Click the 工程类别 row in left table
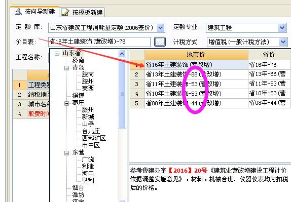Image resolution: width=291 pixels, height=202 pixels. [31, 85]
